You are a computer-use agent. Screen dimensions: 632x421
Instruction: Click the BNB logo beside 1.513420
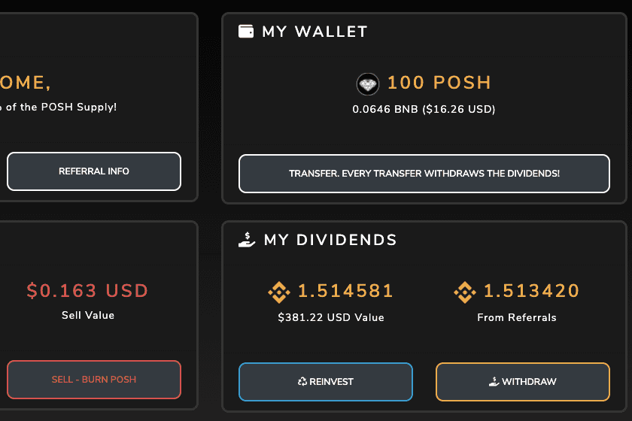[x=465, y=292]
